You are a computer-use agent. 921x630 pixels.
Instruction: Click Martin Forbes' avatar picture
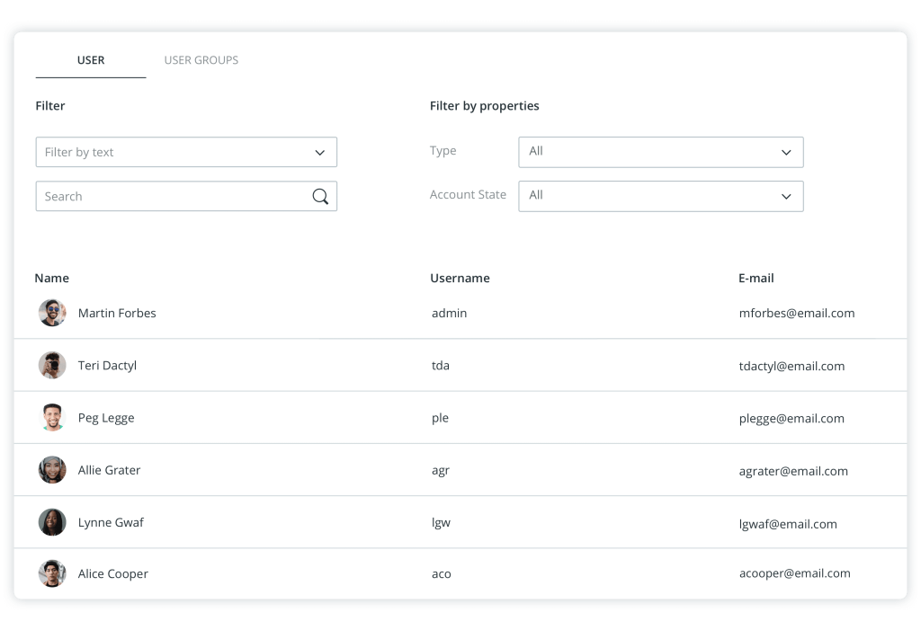tap(52, 313)
